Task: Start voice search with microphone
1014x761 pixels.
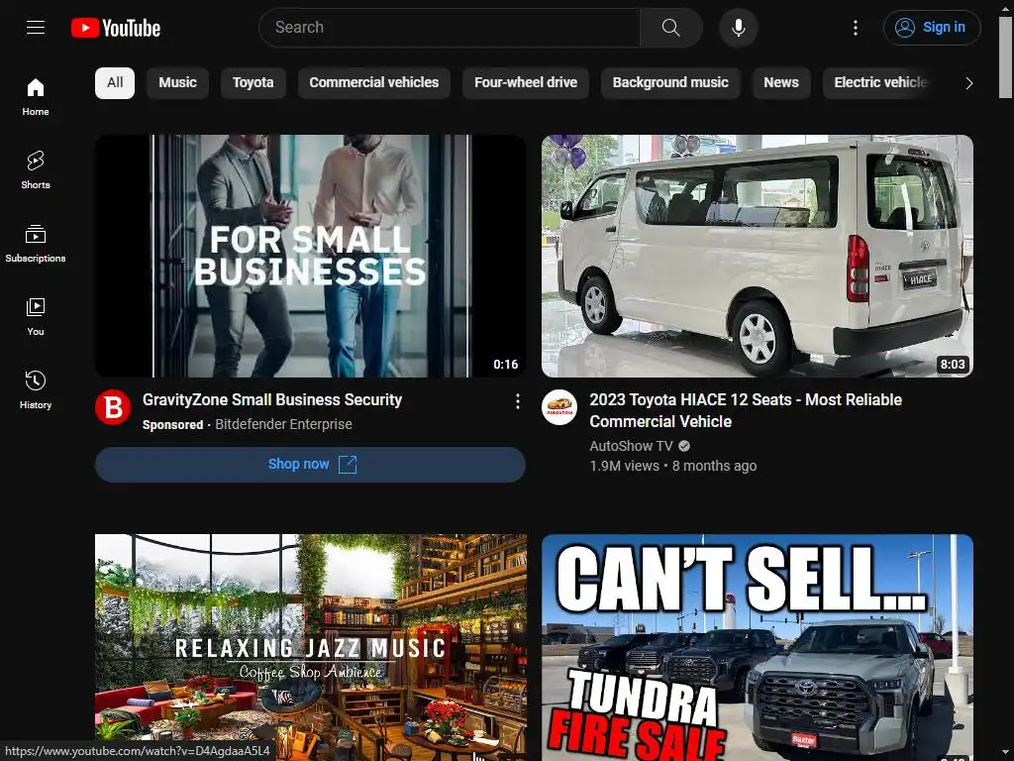Action: tap(739, 28)
